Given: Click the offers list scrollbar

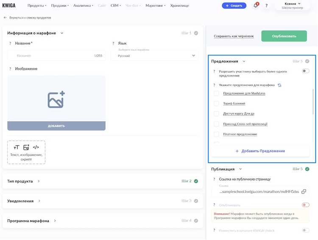Looking at the screenshot, I should 313,102.
